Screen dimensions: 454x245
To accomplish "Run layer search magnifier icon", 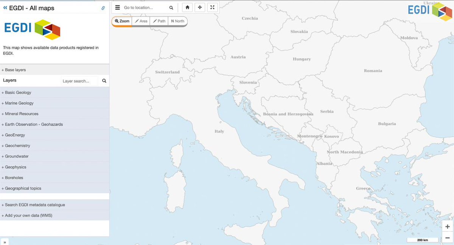I will (x=104, y=81).
